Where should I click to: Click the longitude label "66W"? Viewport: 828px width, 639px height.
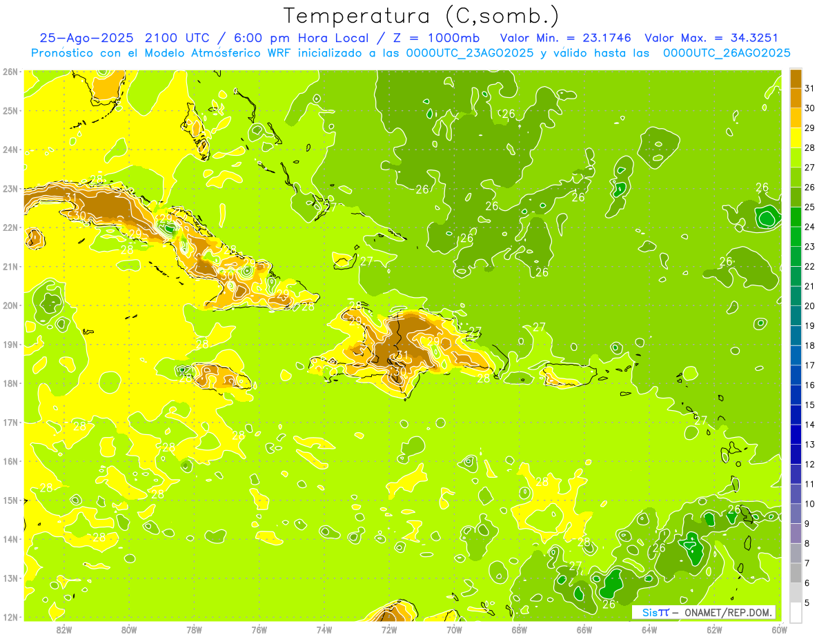584,629
